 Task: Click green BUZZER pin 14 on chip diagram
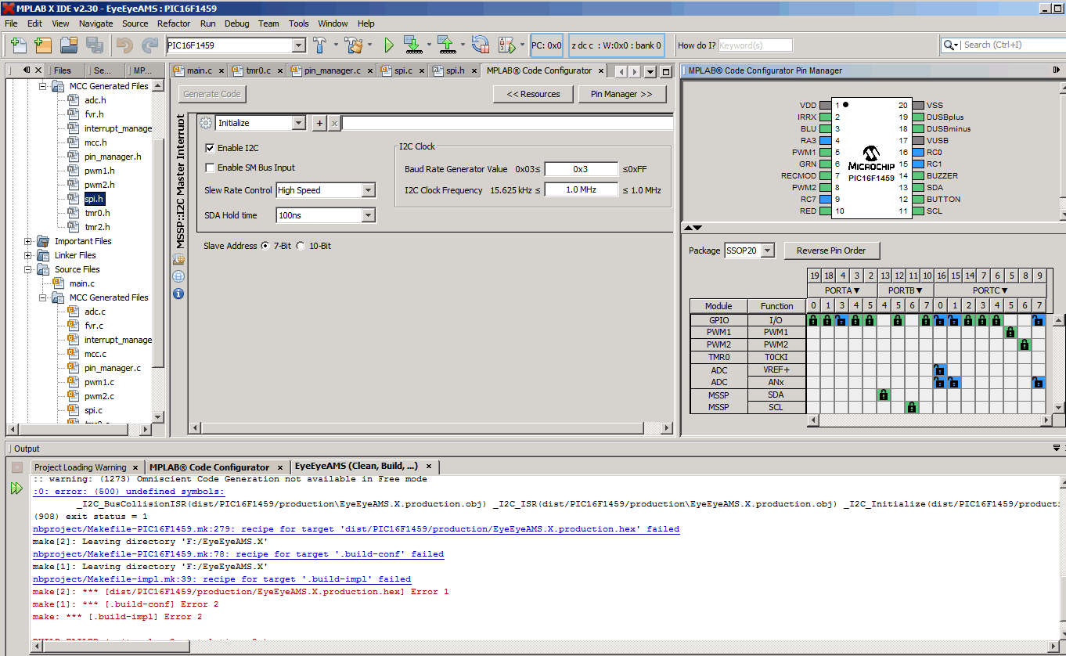(919, 175)
